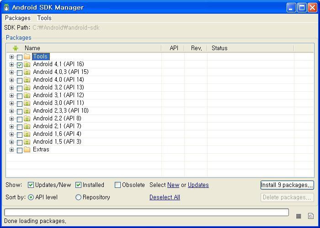The image size is (320, 228).
Task: Expand the Tools tree node
Action: point(11,57)
